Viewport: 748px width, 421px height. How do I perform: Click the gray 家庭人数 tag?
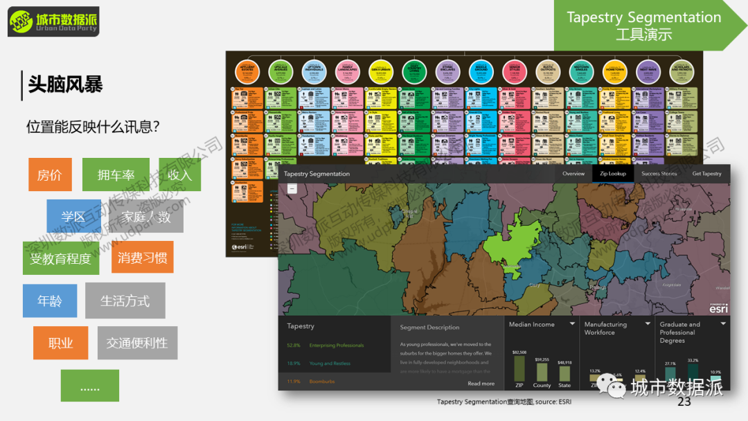[146, 216]
